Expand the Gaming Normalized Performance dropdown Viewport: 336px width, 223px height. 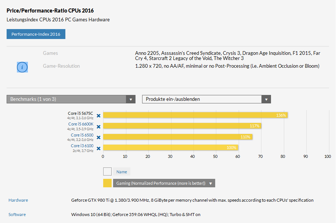click(x=164, y=183)
